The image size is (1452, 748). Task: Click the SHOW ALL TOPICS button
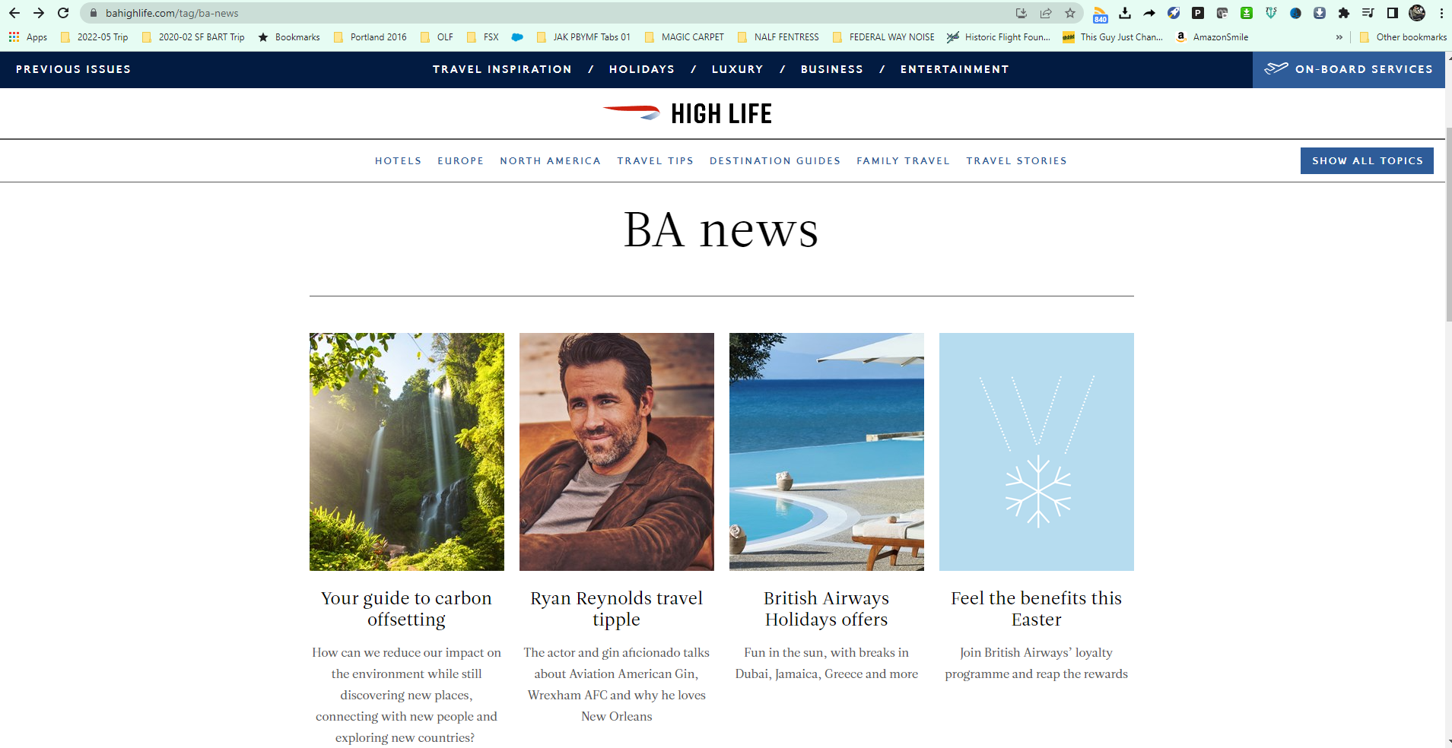[x=1366, y=160]
